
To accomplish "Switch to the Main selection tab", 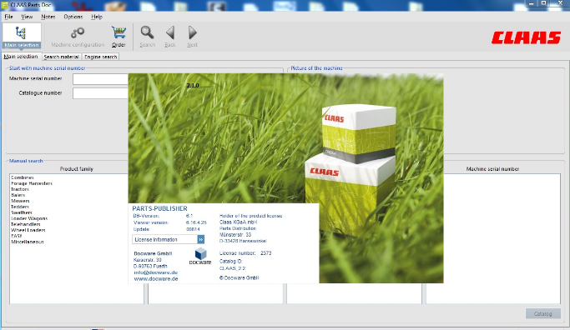I will pyautogui.click(x=21, y=57).
